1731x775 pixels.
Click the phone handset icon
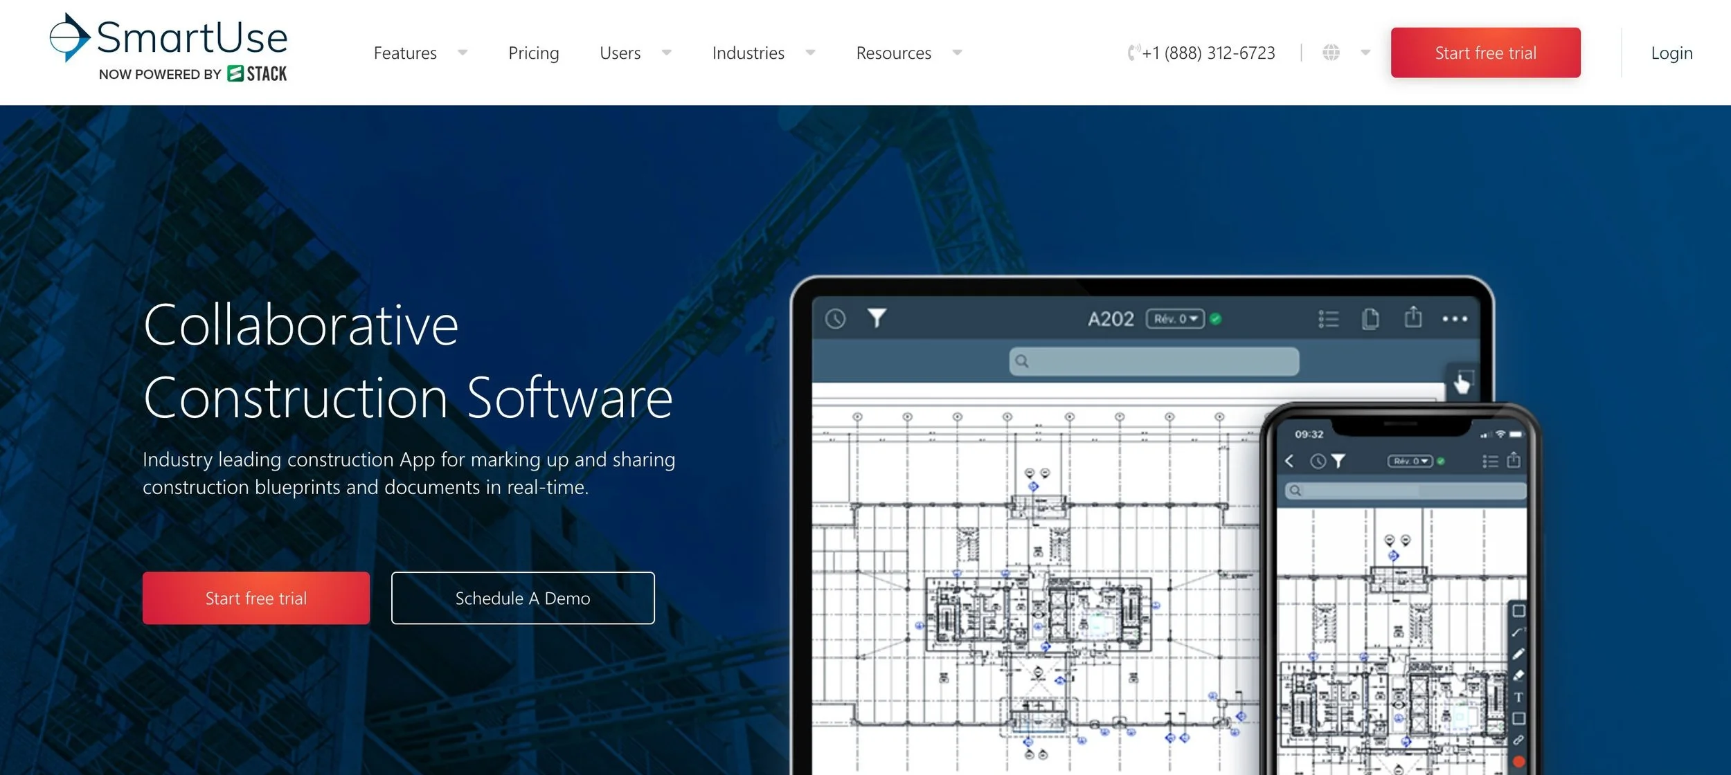(x=1133, y=53)
